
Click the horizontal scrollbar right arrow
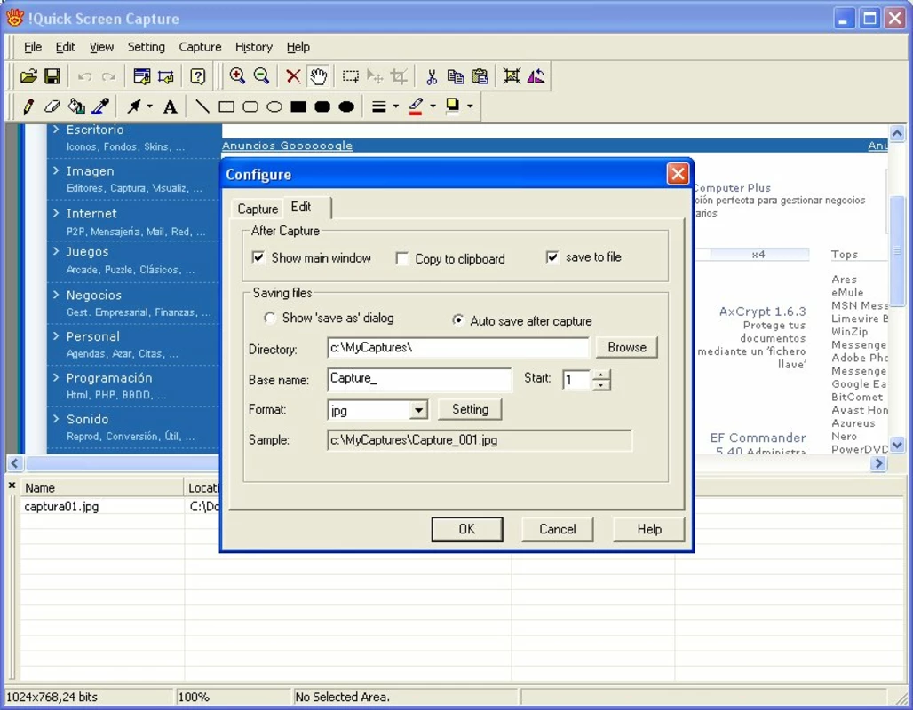(878, 464)
